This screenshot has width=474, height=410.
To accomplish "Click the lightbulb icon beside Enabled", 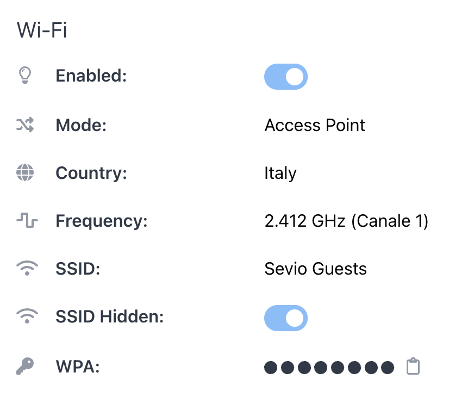I will tap(25, 76).
